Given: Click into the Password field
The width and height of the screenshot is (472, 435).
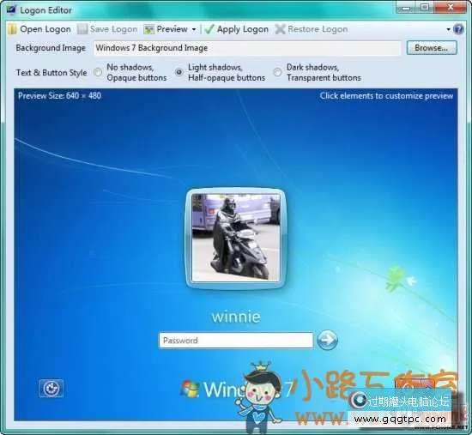Looking at the screenshot, I should tap(236, 341).
